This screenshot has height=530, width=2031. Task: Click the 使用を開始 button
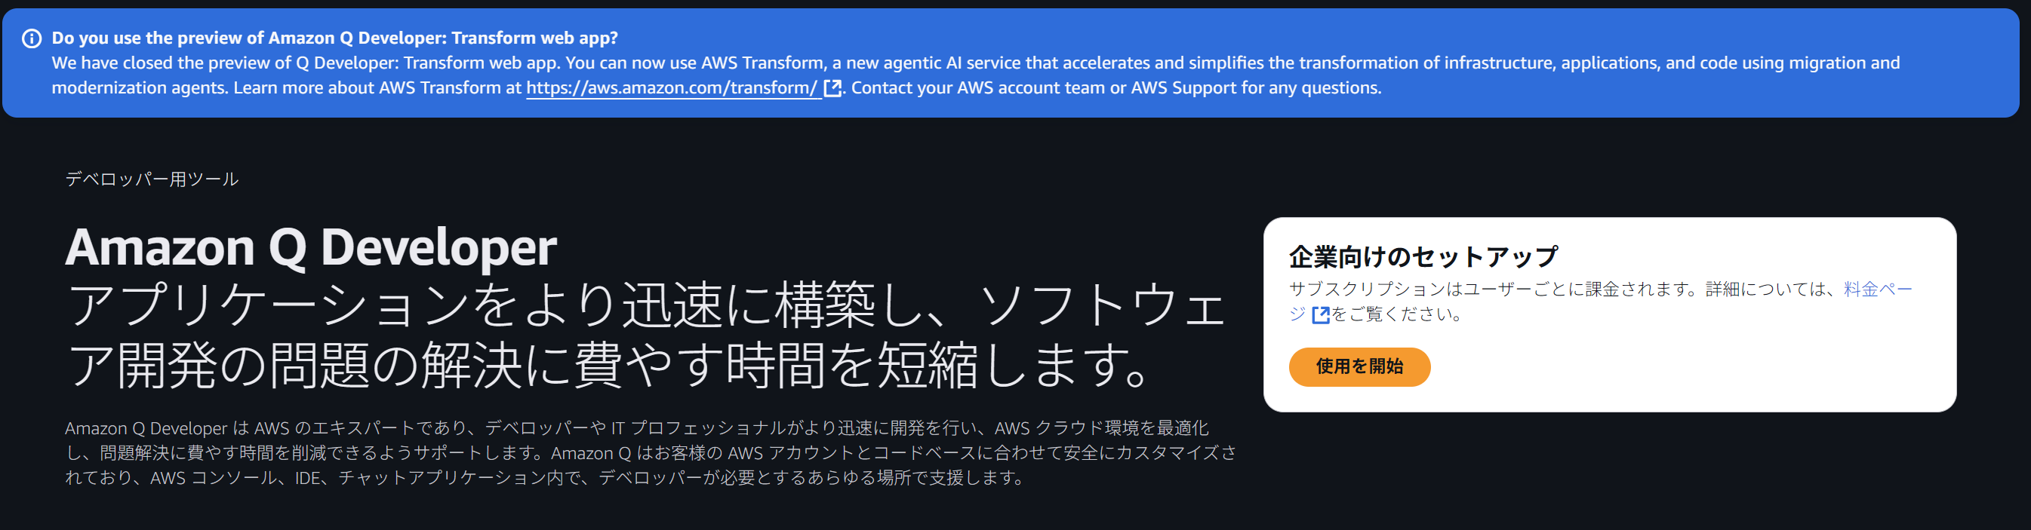1359,367
